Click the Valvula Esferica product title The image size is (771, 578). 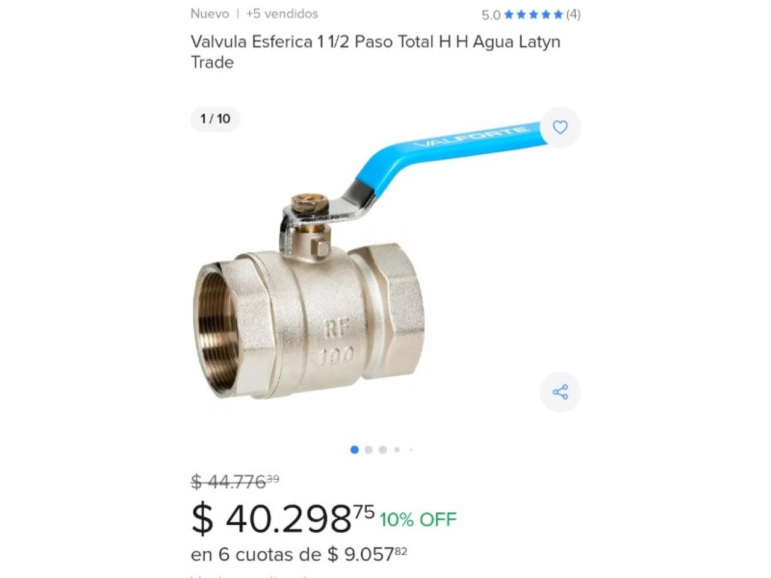(x=376, y=52)
